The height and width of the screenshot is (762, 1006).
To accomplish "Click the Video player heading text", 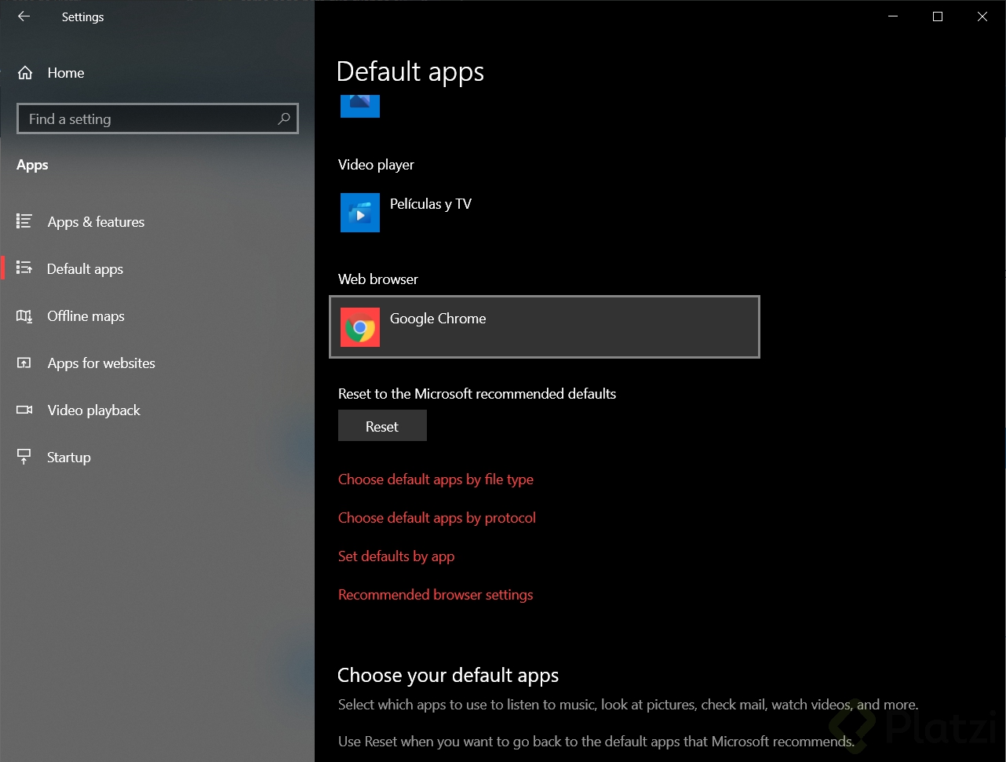I will click(x=376, y=165).
